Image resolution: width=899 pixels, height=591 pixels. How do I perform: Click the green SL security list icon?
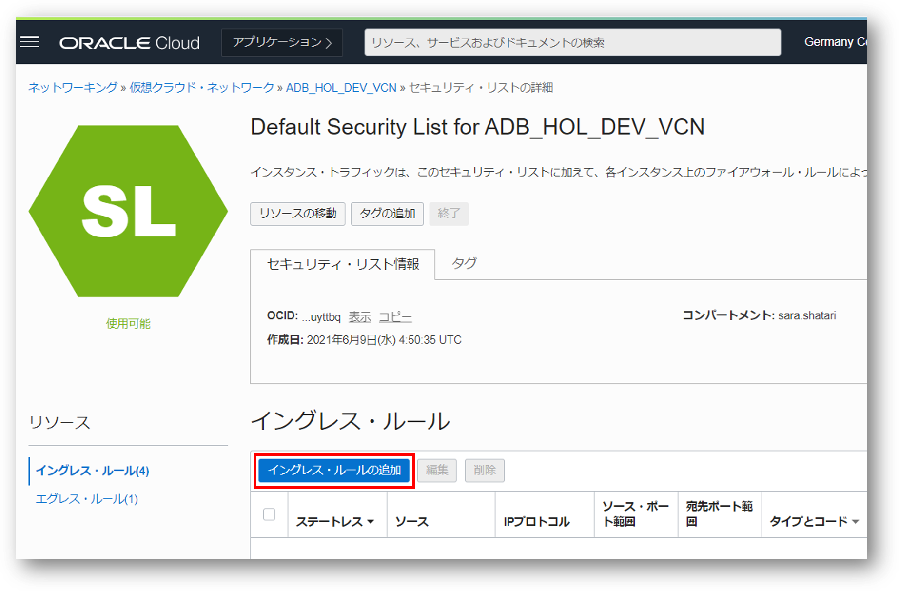(x=128, y=211)
